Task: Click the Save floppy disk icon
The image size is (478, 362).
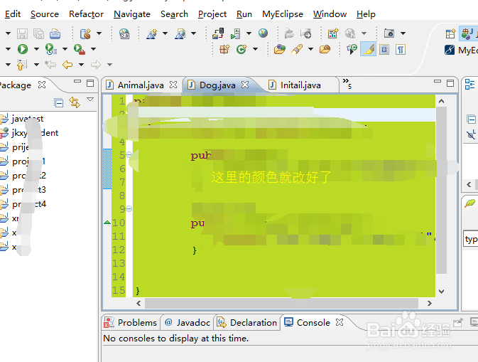Action: (x=22, y=33)
